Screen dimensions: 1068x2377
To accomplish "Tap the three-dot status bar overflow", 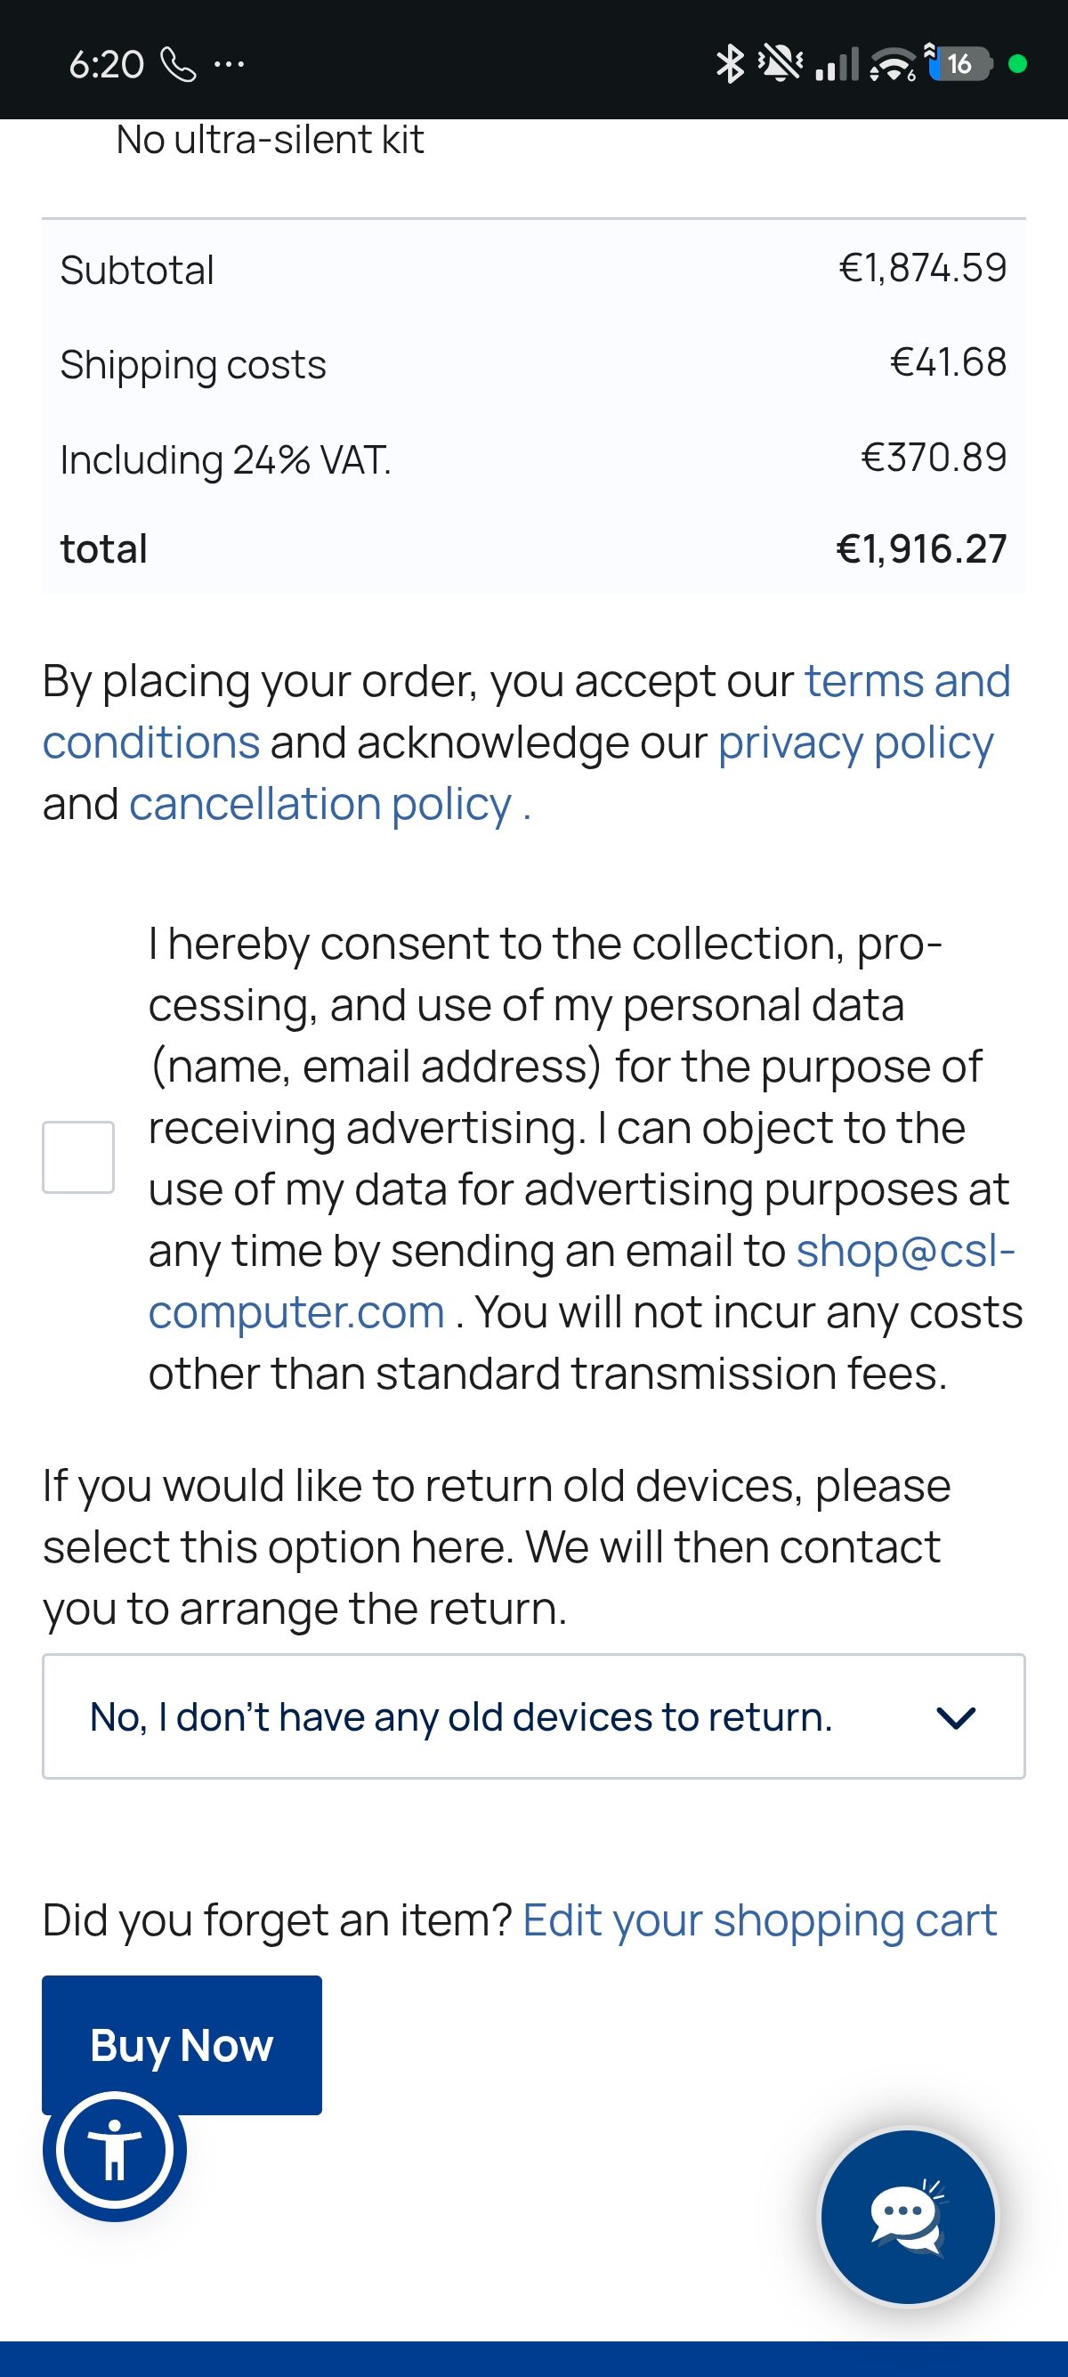I will 229,65.
